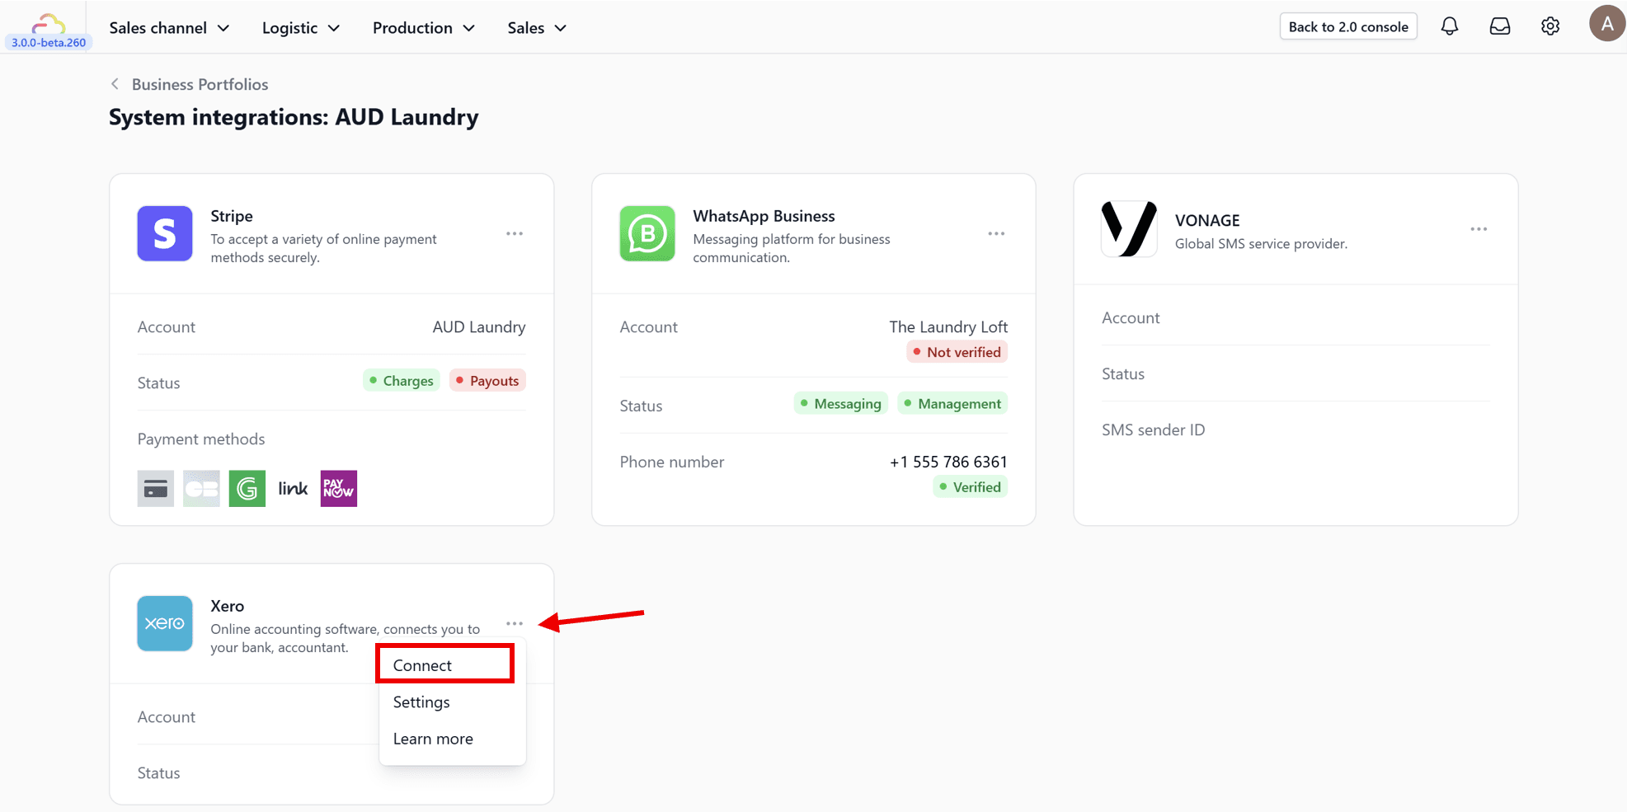Expand the Logistic dropdown menu
This screenshot has width=1627, height=812.
point(300,28)
